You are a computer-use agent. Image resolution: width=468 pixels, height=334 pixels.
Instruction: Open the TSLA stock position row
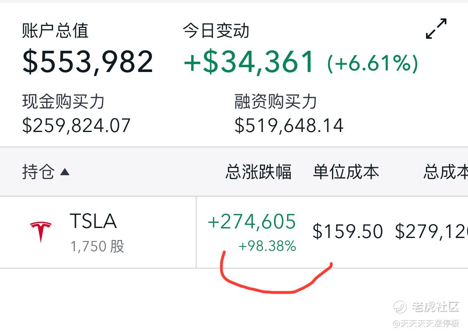[234, 232]
